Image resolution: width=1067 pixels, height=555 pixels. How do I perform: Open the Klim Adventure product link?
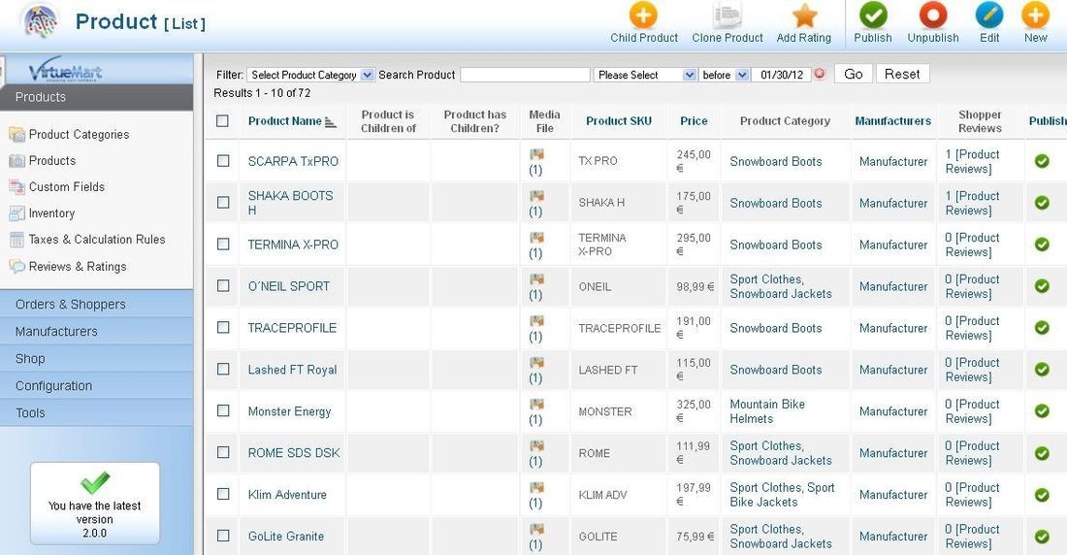pos(287,495)
